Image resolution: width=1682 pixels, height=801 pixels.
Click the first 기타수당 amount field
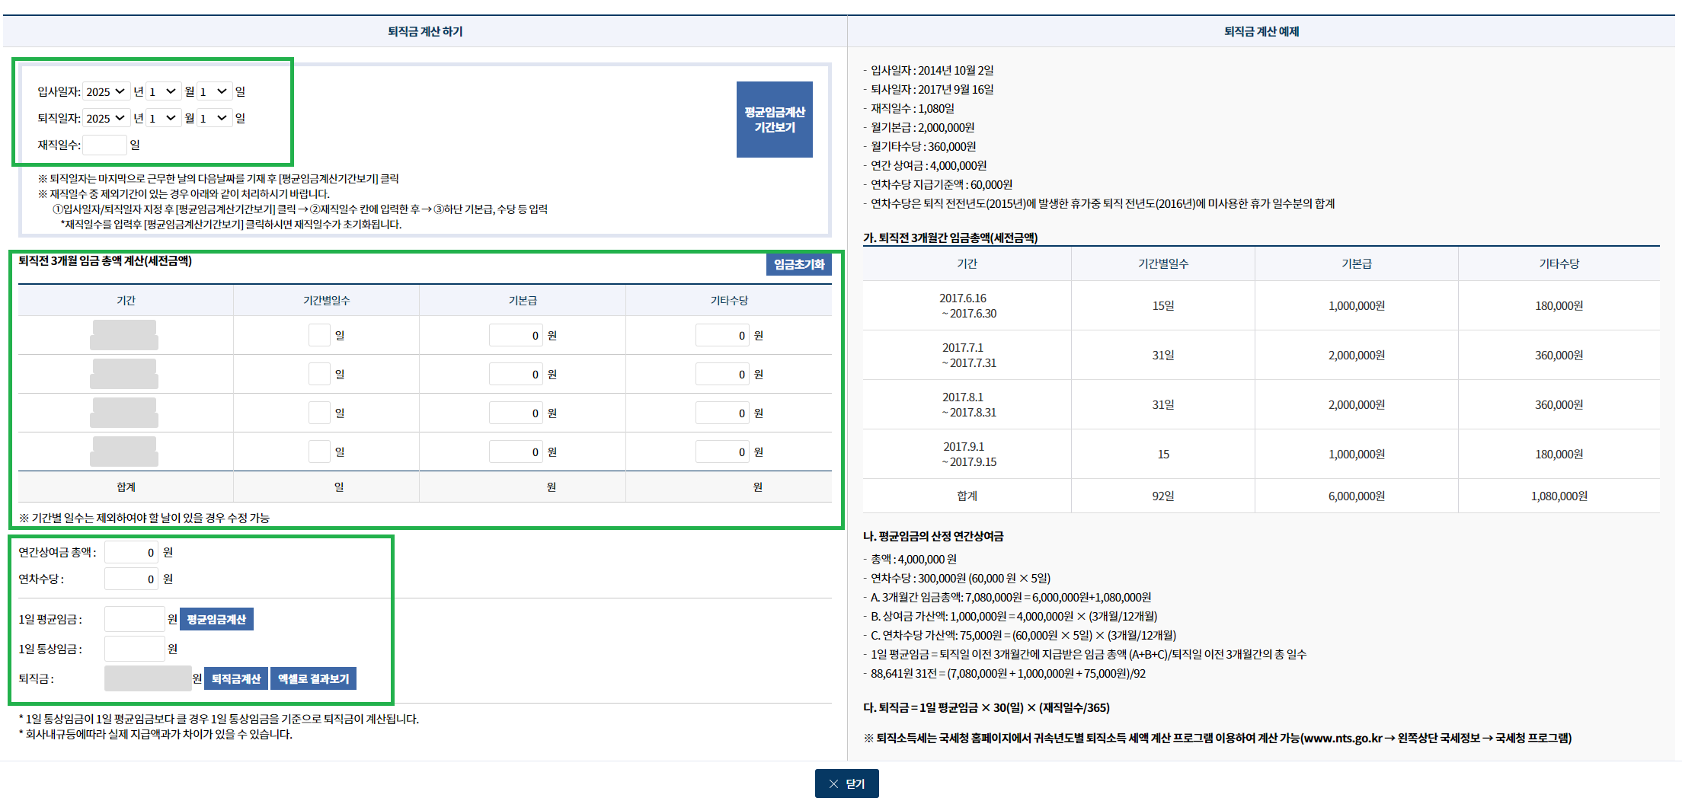(x=721, y=334)
